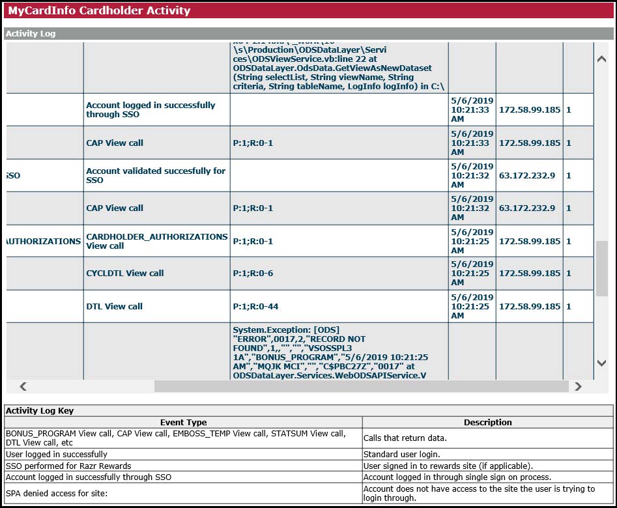Click the timestamp of the CYCLDTL View call row
Screen dimensions: 617x508
472,273
